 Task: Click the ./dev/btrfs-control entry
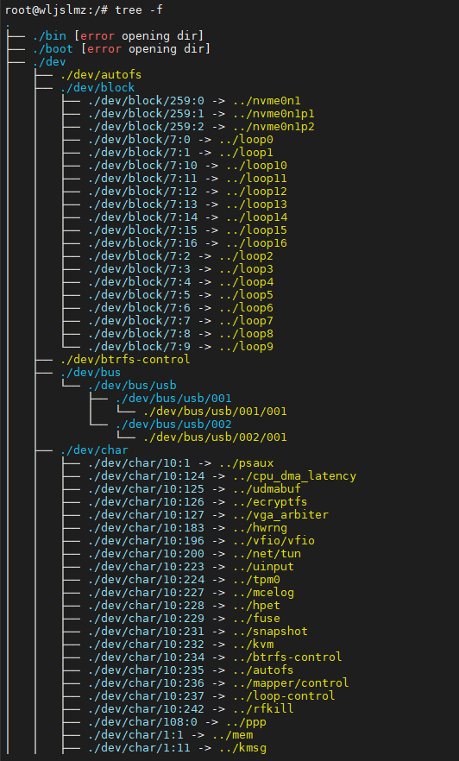125,360
